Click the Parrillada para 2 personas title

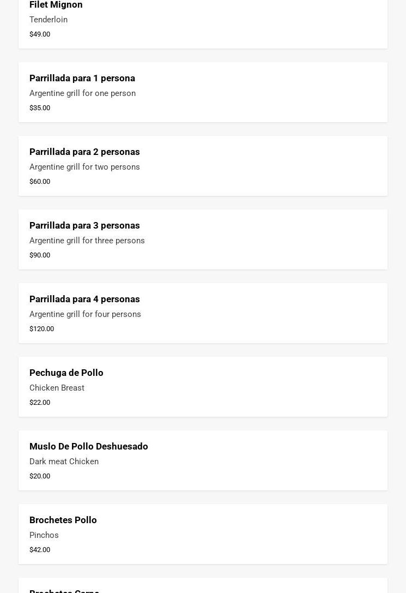click(x=84, y=152)
